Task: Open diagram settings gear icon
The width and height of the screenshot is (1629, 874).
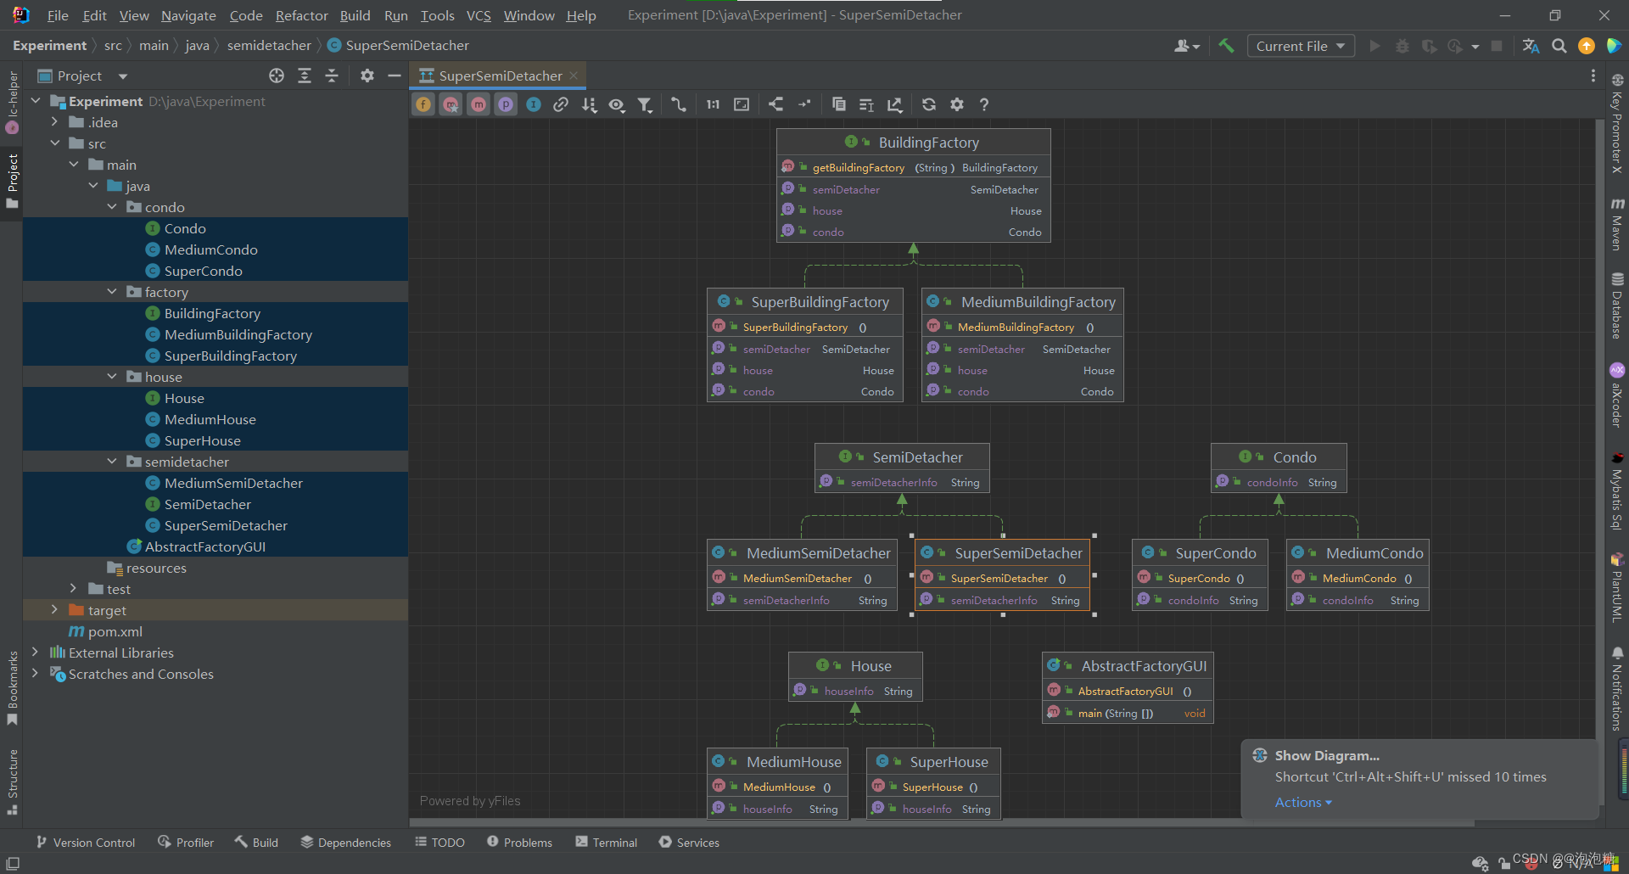Action: tap(957, 104)
